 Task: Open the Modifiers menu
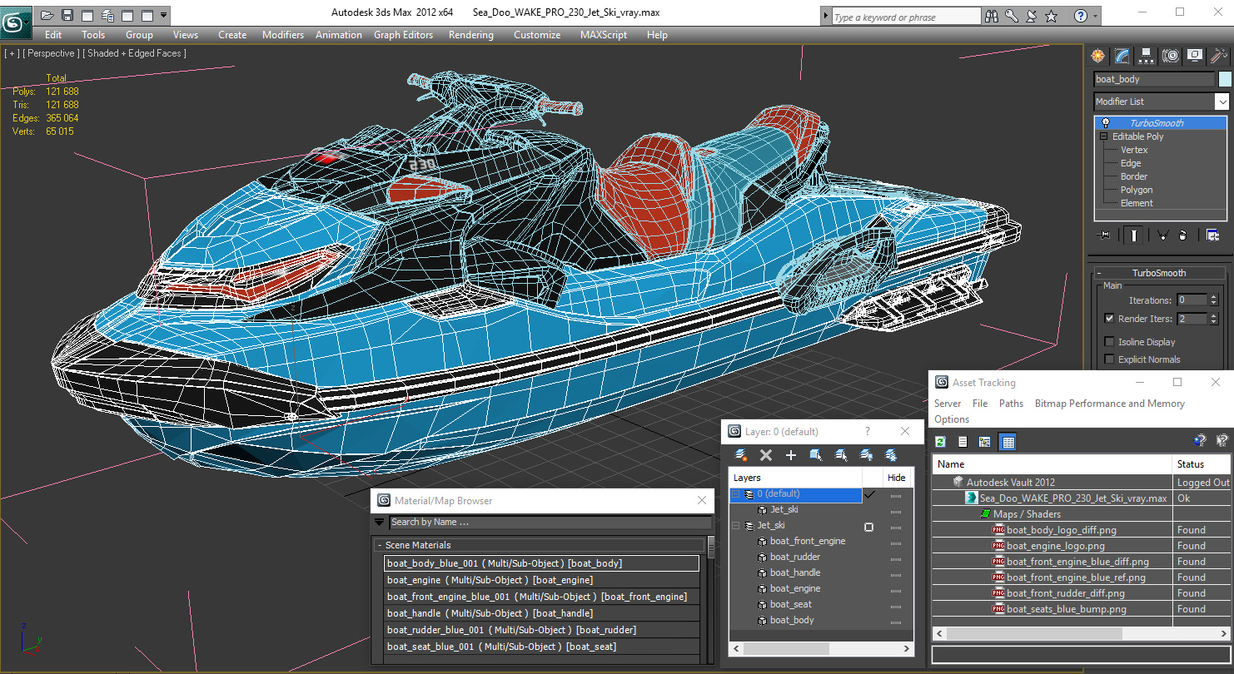pos(283,35)
